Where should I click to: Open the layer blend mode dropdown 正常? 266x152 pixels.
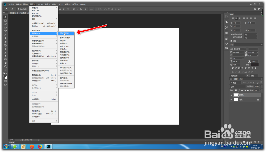pos(238,87)
